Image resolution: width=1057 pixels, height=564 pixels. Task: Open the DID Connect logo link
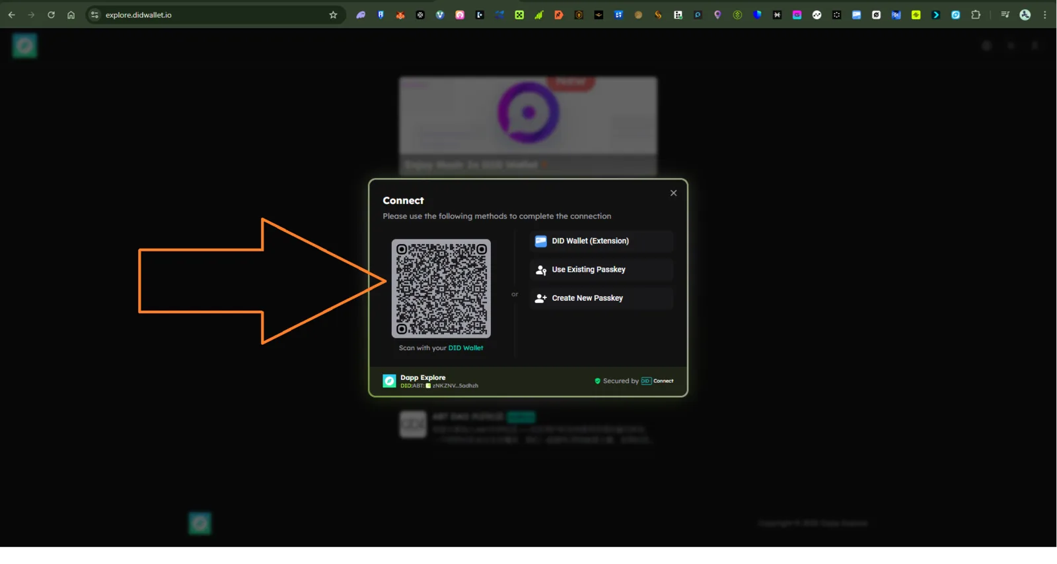(657, 381)
